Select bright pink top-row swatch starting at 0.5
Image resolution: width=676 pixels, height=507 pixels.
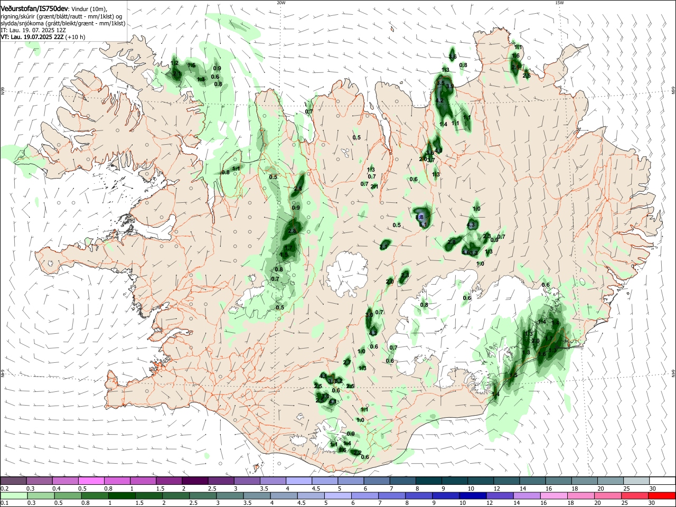[91, 481]
